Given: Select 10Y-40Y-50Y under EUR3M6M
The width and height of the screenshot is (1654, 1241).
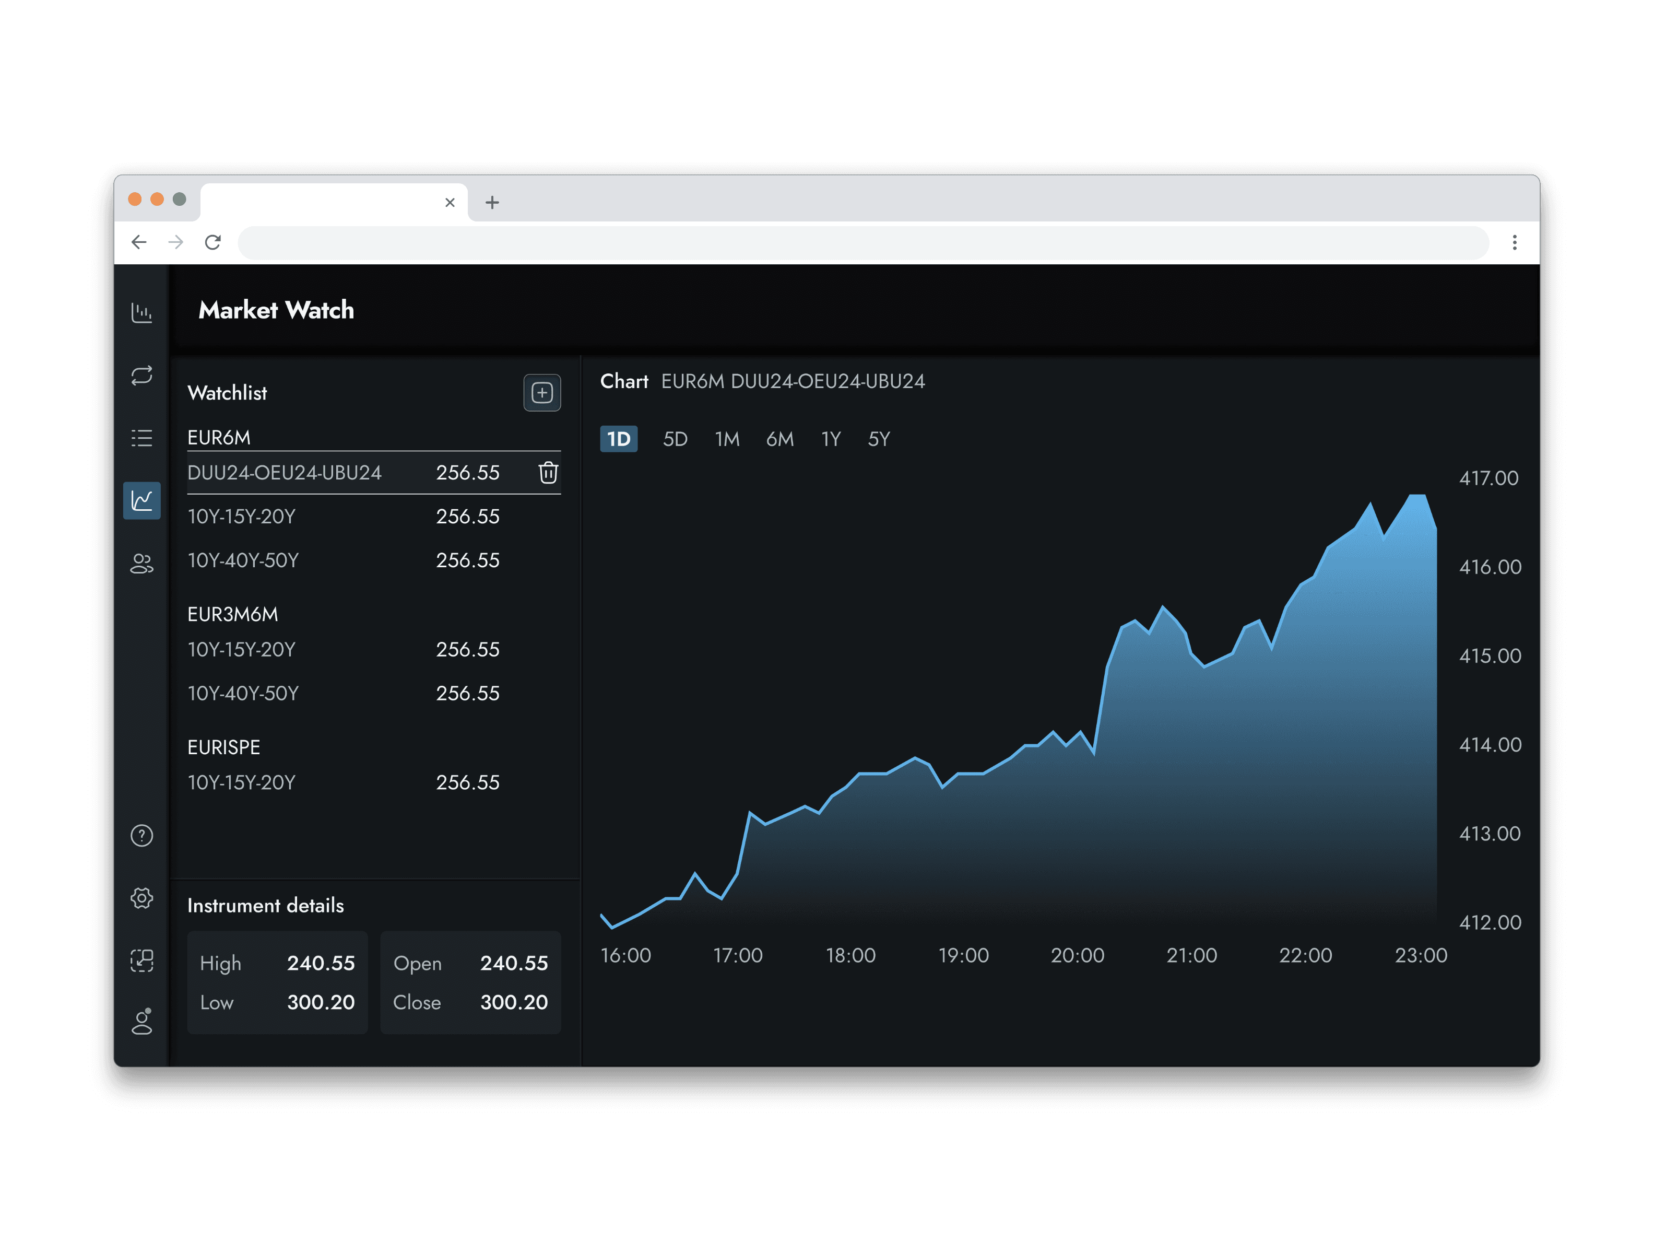Looking at the screenshot, I should [374, 694].
